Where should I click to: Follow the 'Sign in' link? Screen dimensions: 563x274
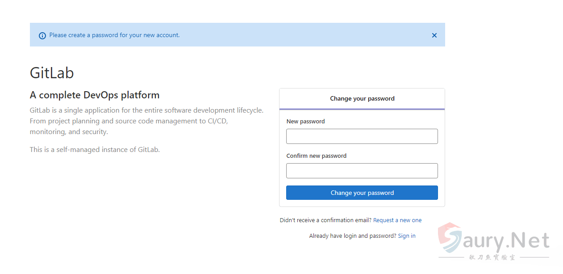pyautogui.click(x=406, y=236)
